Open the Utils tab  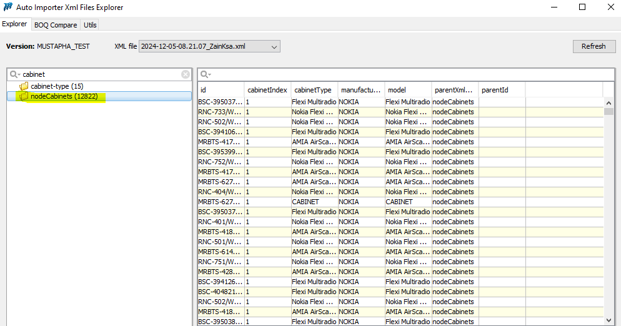[90, 25]
